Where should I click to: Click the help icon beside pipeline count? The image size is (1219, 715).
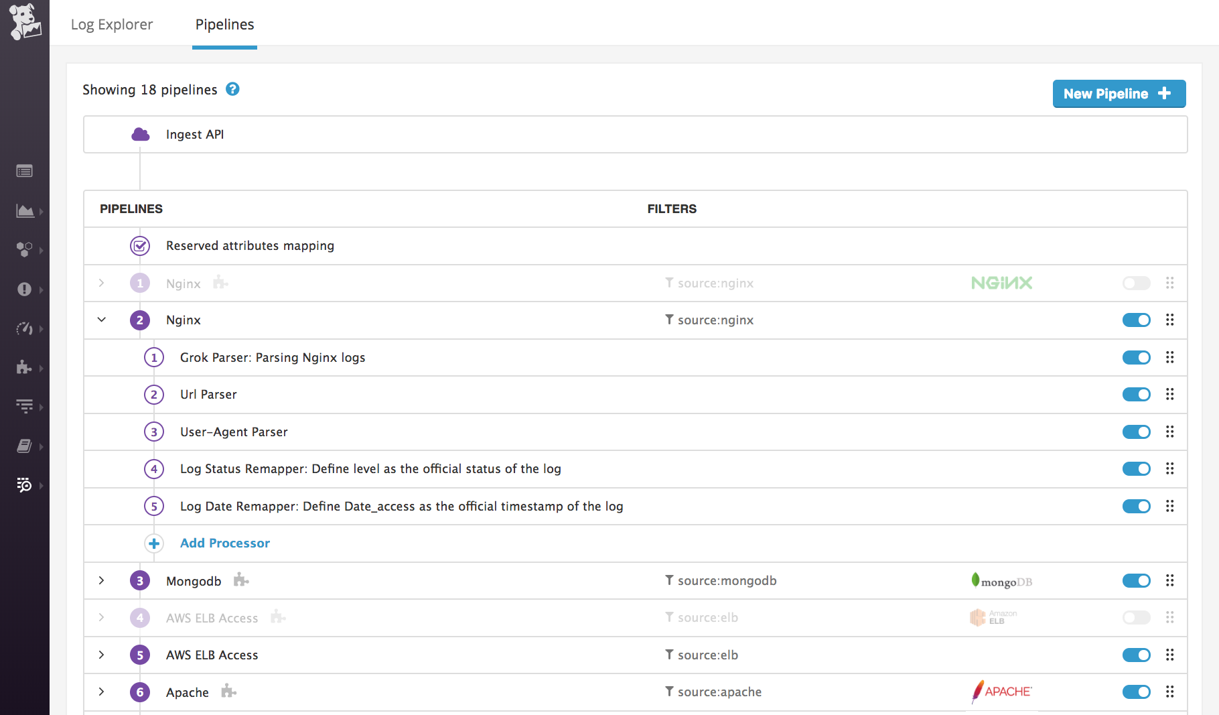tap(232, 89)
